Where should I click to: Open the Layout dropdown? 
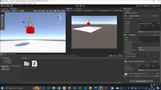pos(156,6)
